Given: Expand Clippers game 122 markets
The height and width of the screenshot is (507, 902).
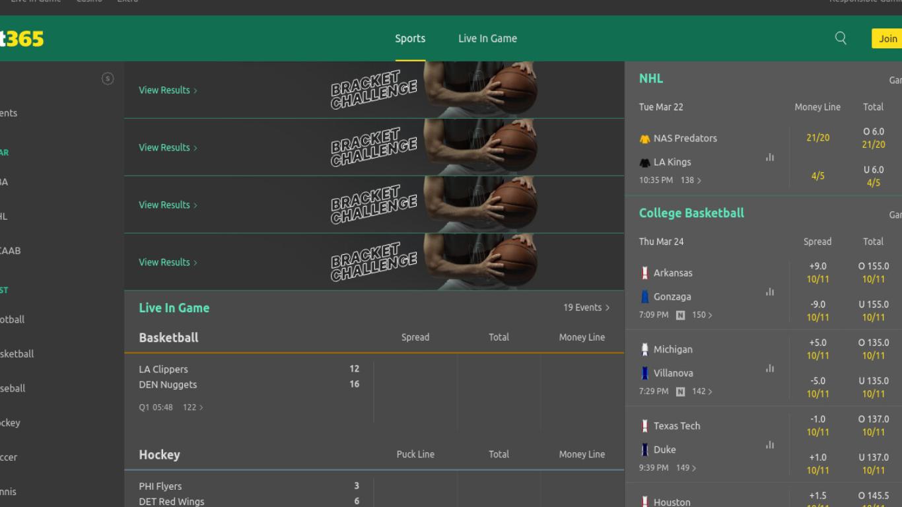Looking at the screenshot, I should click(x=193, y=407).
